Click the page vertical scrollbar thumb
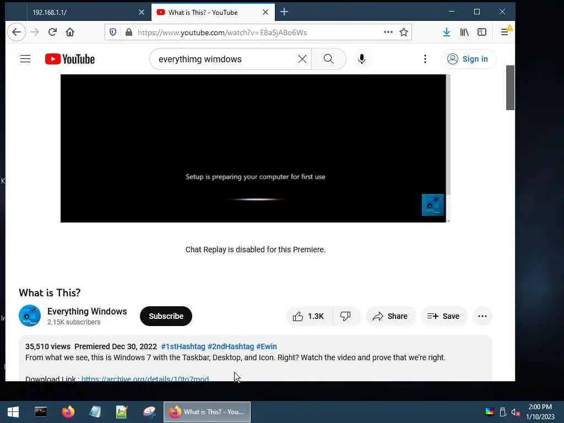 pyautogui.click(x=510, y=88)
